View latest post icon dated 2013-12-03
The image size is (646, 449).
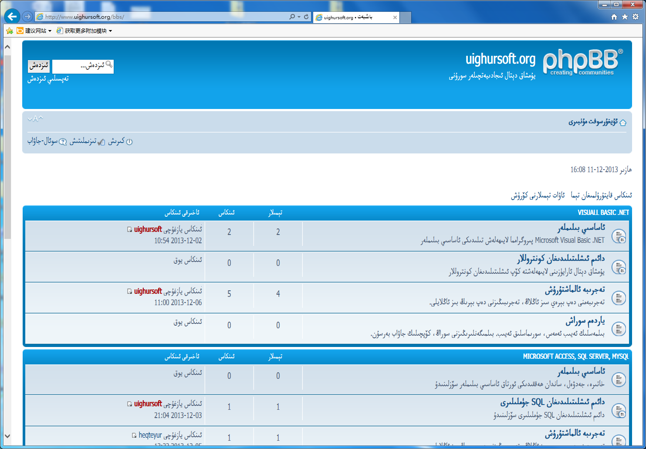(129, 404)
